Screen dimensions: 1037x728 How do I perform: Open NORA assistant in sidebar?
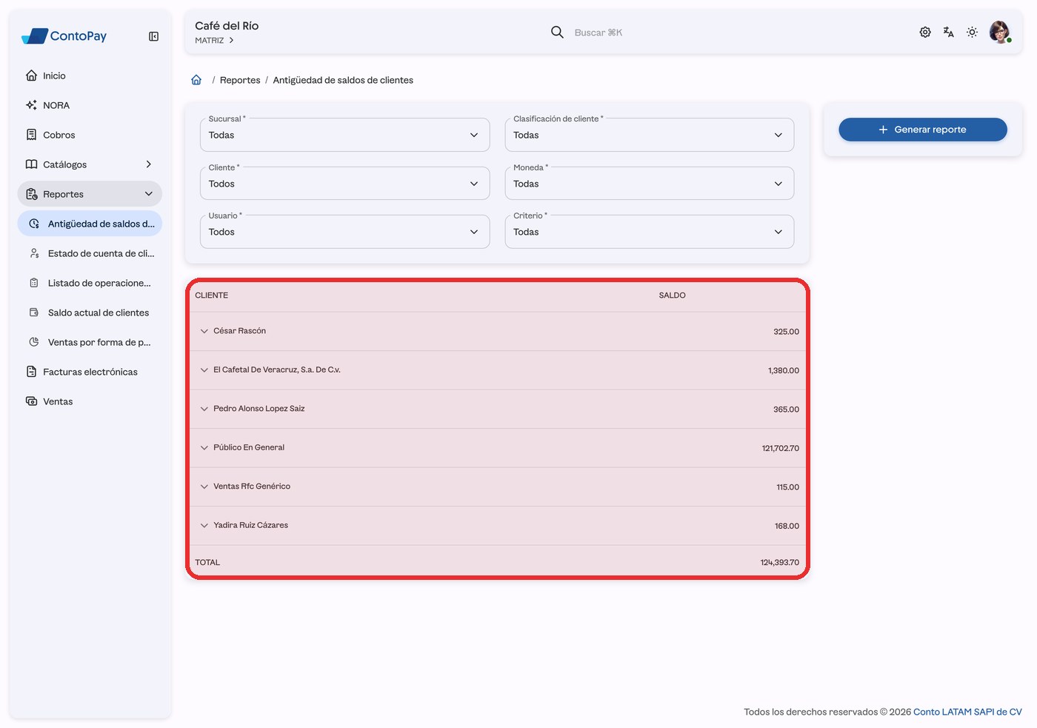(x=90, y=105)
